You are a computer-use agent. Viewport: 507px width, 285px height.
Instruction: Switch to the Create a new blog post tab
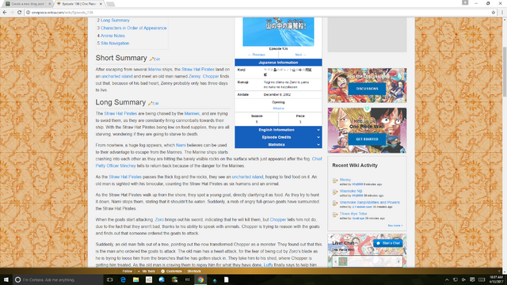[28, 4]
